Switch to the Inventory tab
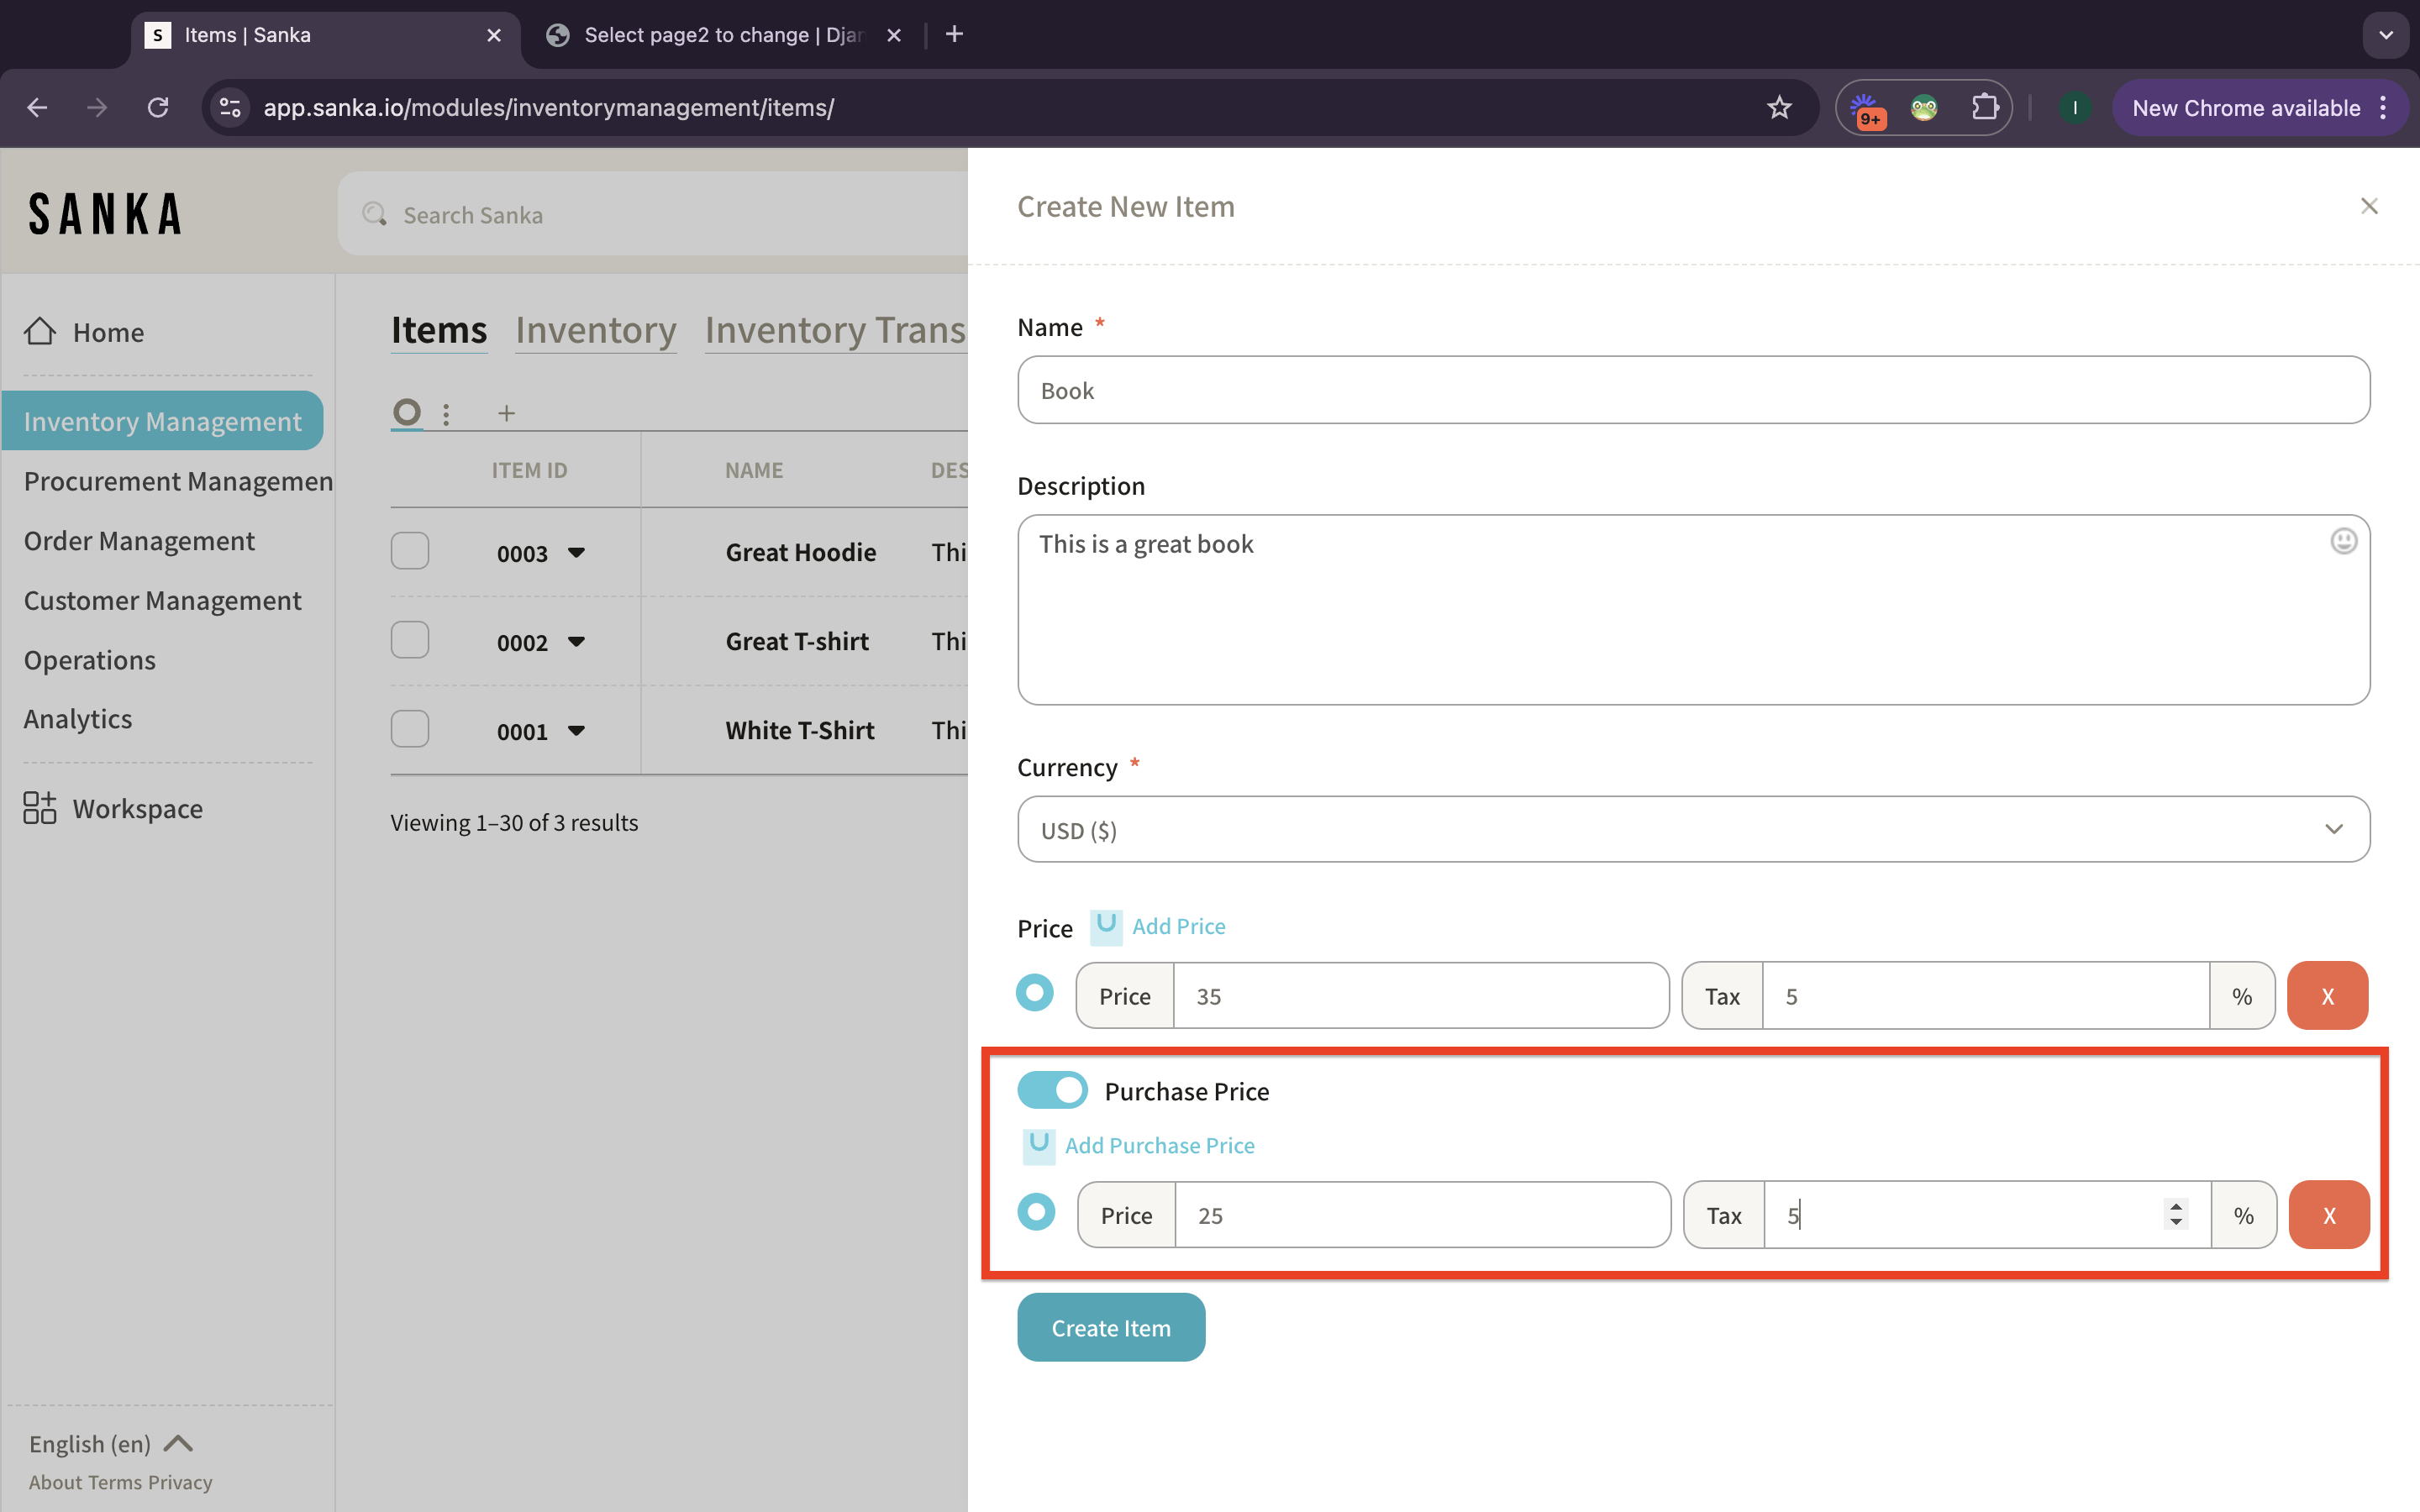This screenshot has width=2420, height=1512. 596,330
